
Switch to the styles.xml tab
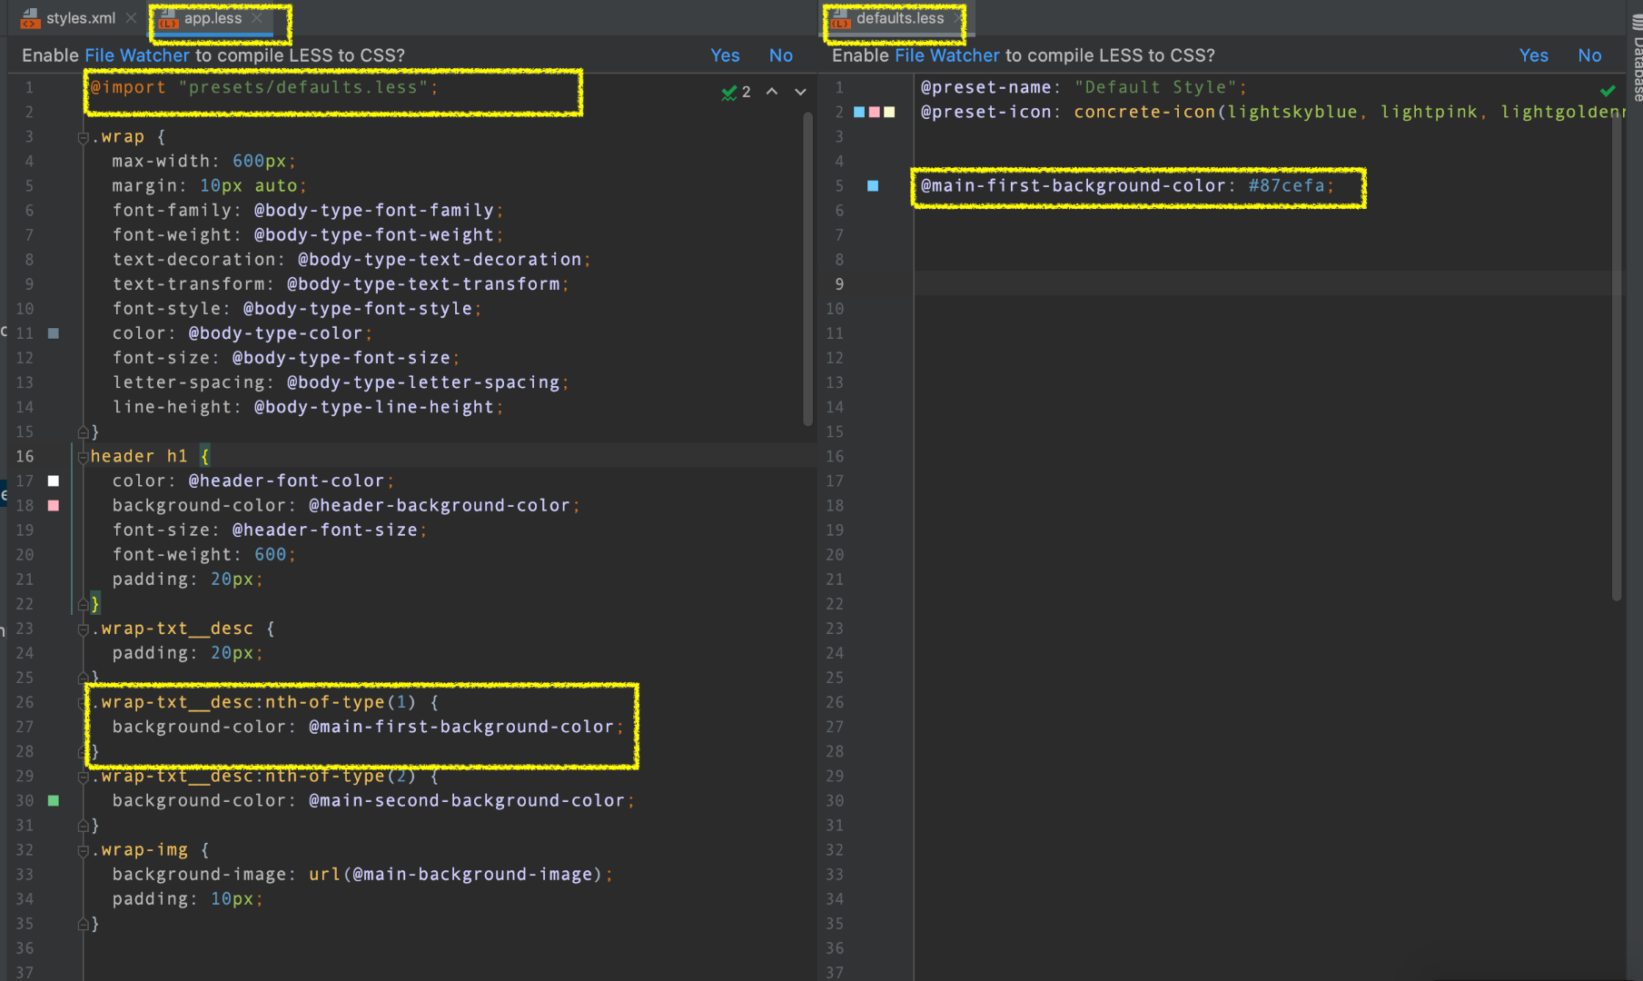click(80, 18)
